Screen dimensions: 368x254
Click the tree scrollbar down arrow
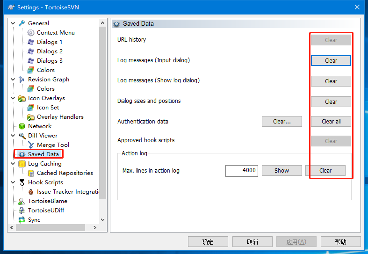(x=102, y=220)
